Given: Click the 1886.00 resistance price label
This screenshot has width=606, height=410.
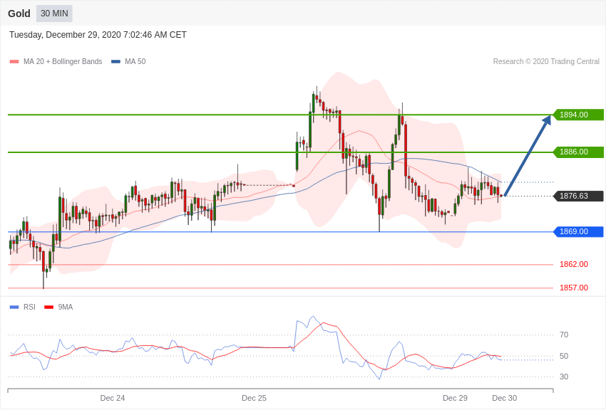Looking at the screenshot, I should [578, 152].
